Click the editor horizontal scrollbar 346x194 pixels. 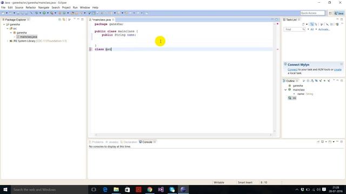183,135
